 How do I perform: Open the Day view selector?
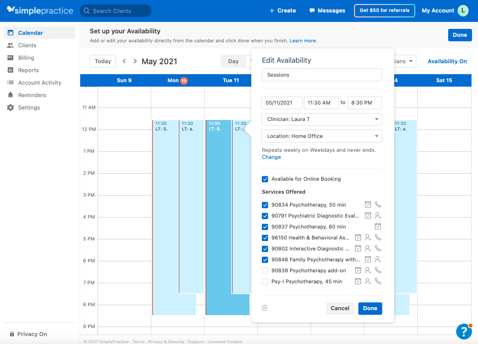[x=234, y=61]
